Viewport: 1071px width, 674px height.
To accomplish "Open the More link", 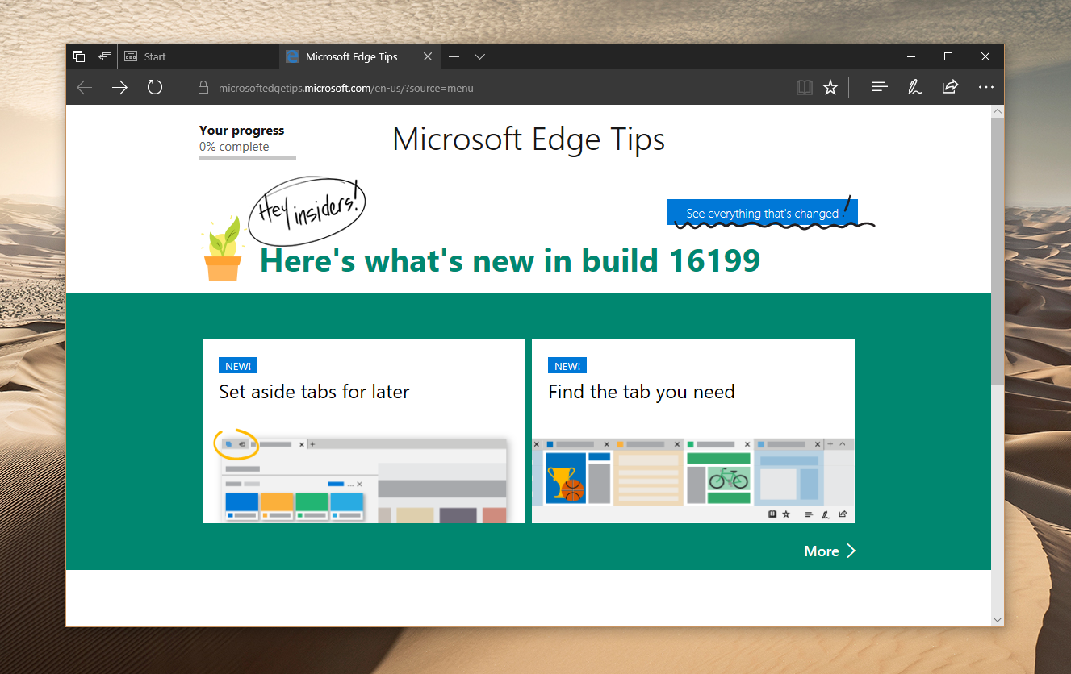I will click(x=829, y=551).
